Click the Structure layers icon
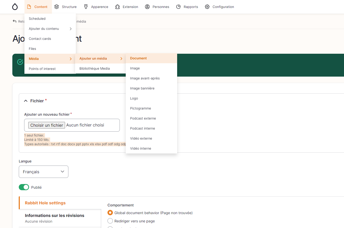Image resolution: width=344 pixels, height=228 pixels. pos(57,7)
